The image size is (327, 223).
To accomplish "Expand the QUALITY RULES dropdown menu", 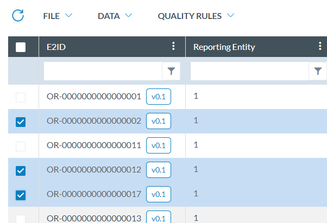I will (196, 16).
